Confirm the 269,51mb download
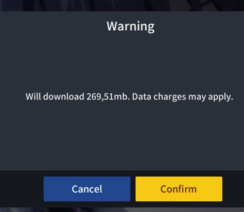This screenshot has height=212, width=244. coord(179,189)
